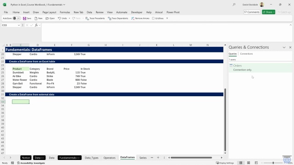
Task: Click the Share button
Action: click(268, 12)
